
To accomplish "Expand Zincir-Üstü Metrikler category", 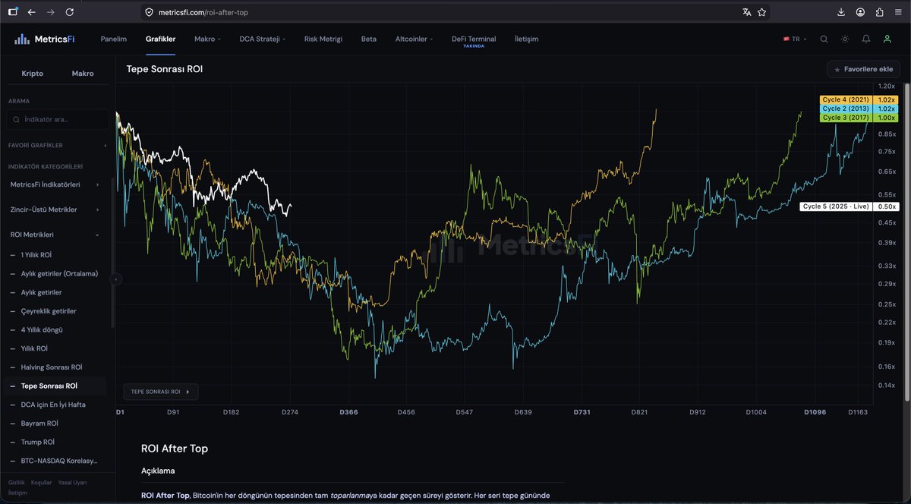I will [x=55, y=209].
